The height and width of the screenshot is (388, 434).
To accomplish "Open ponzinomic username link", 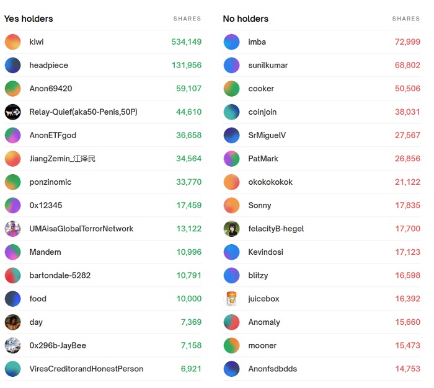I will (50, 182).
